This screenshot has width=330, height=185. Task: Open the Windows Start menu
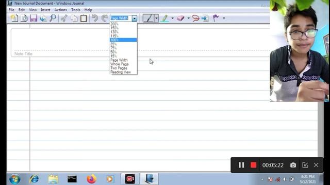tap(15, 179)
